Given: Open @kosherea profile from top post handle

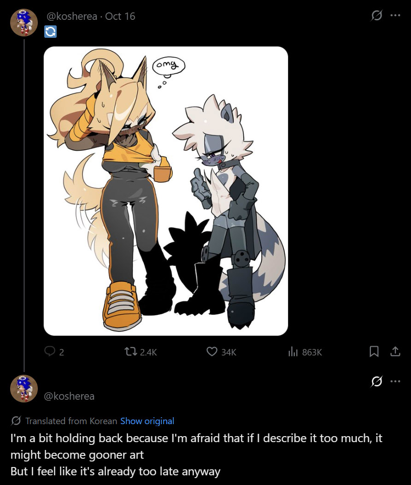Looking at the screenshot, I should coord(72,16).
